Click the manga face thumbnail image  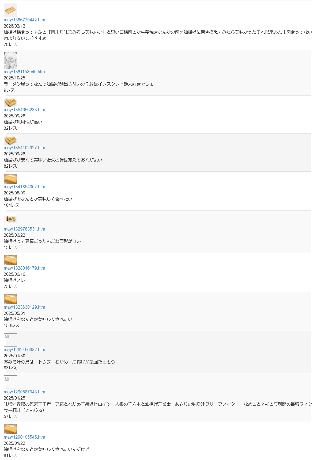pos(10,60)
